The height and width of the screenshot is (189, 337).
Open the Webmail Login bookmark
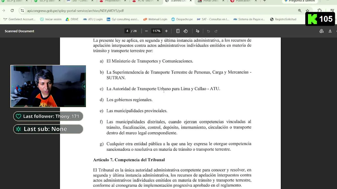155,19
